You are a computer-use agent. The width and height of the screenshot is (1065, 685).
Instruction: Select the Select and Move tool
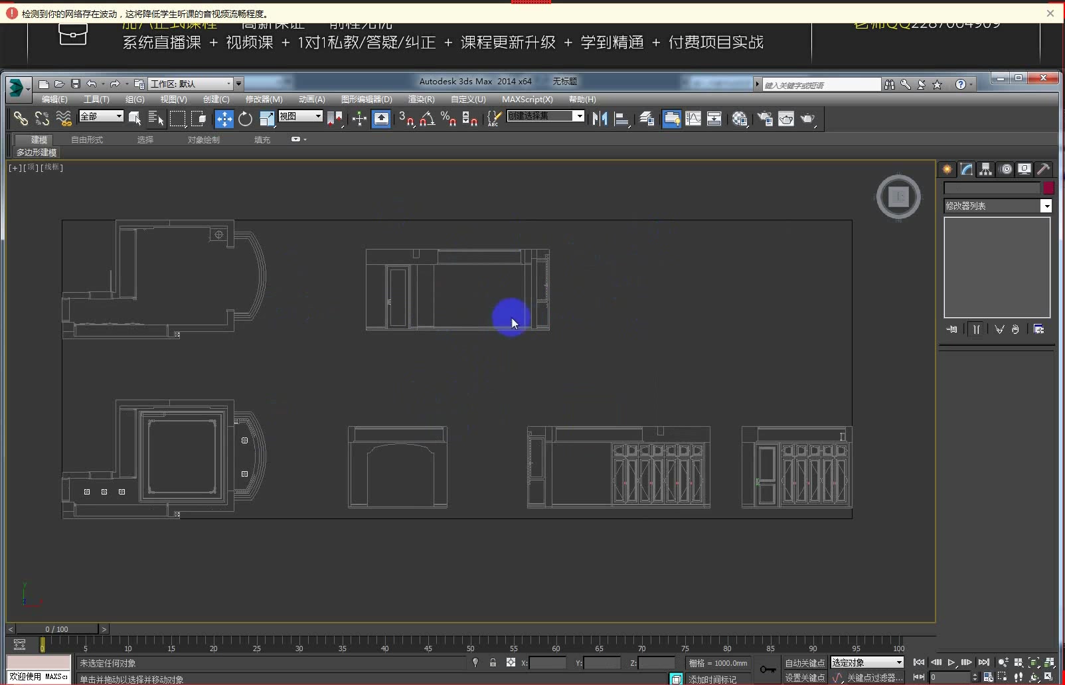coord(224,118)
